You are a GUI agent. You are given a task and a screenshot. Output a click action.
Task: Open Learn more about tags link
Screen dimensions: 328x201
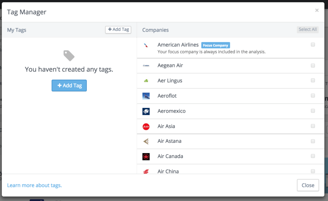35,185
